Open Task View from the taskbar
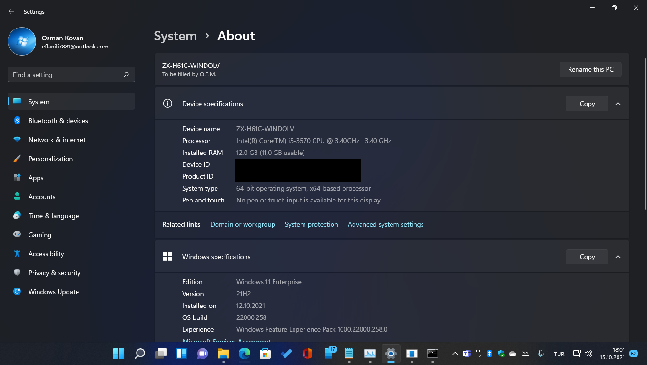The image size is (647, 365). (161, 354)
